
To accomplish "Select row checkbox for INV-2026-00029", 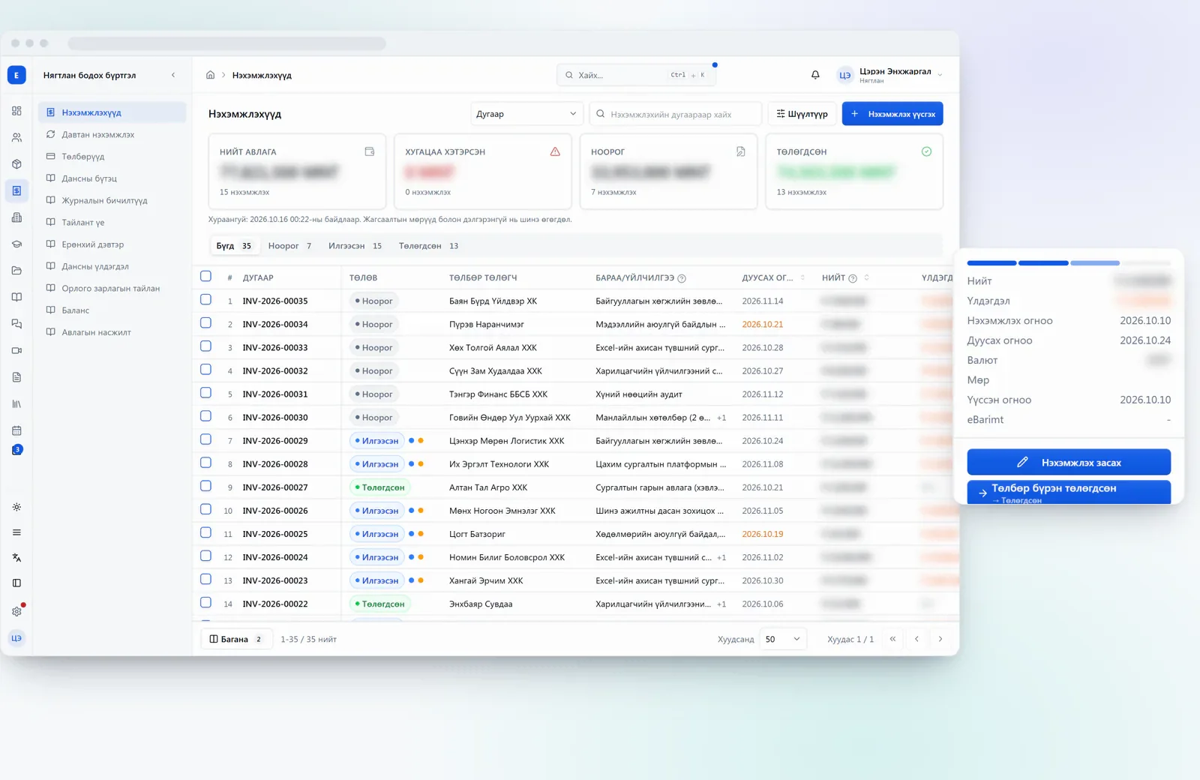I will click(205, 439).
